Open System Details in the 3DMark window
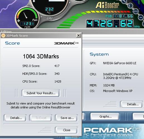144x139 pixels. click(x=131, y=104)
